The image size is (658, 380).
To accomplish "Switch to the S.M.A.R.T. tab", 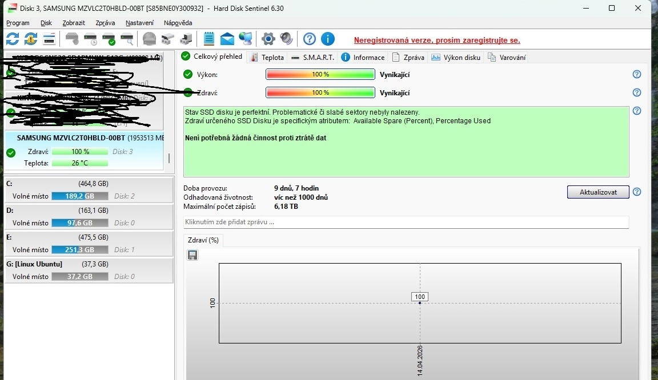I will (x=312, y=58).
